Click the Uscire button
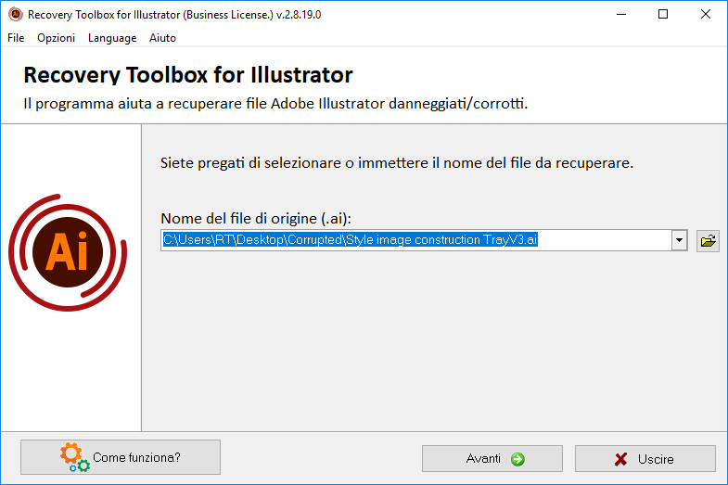 click(x=645, y=458)
